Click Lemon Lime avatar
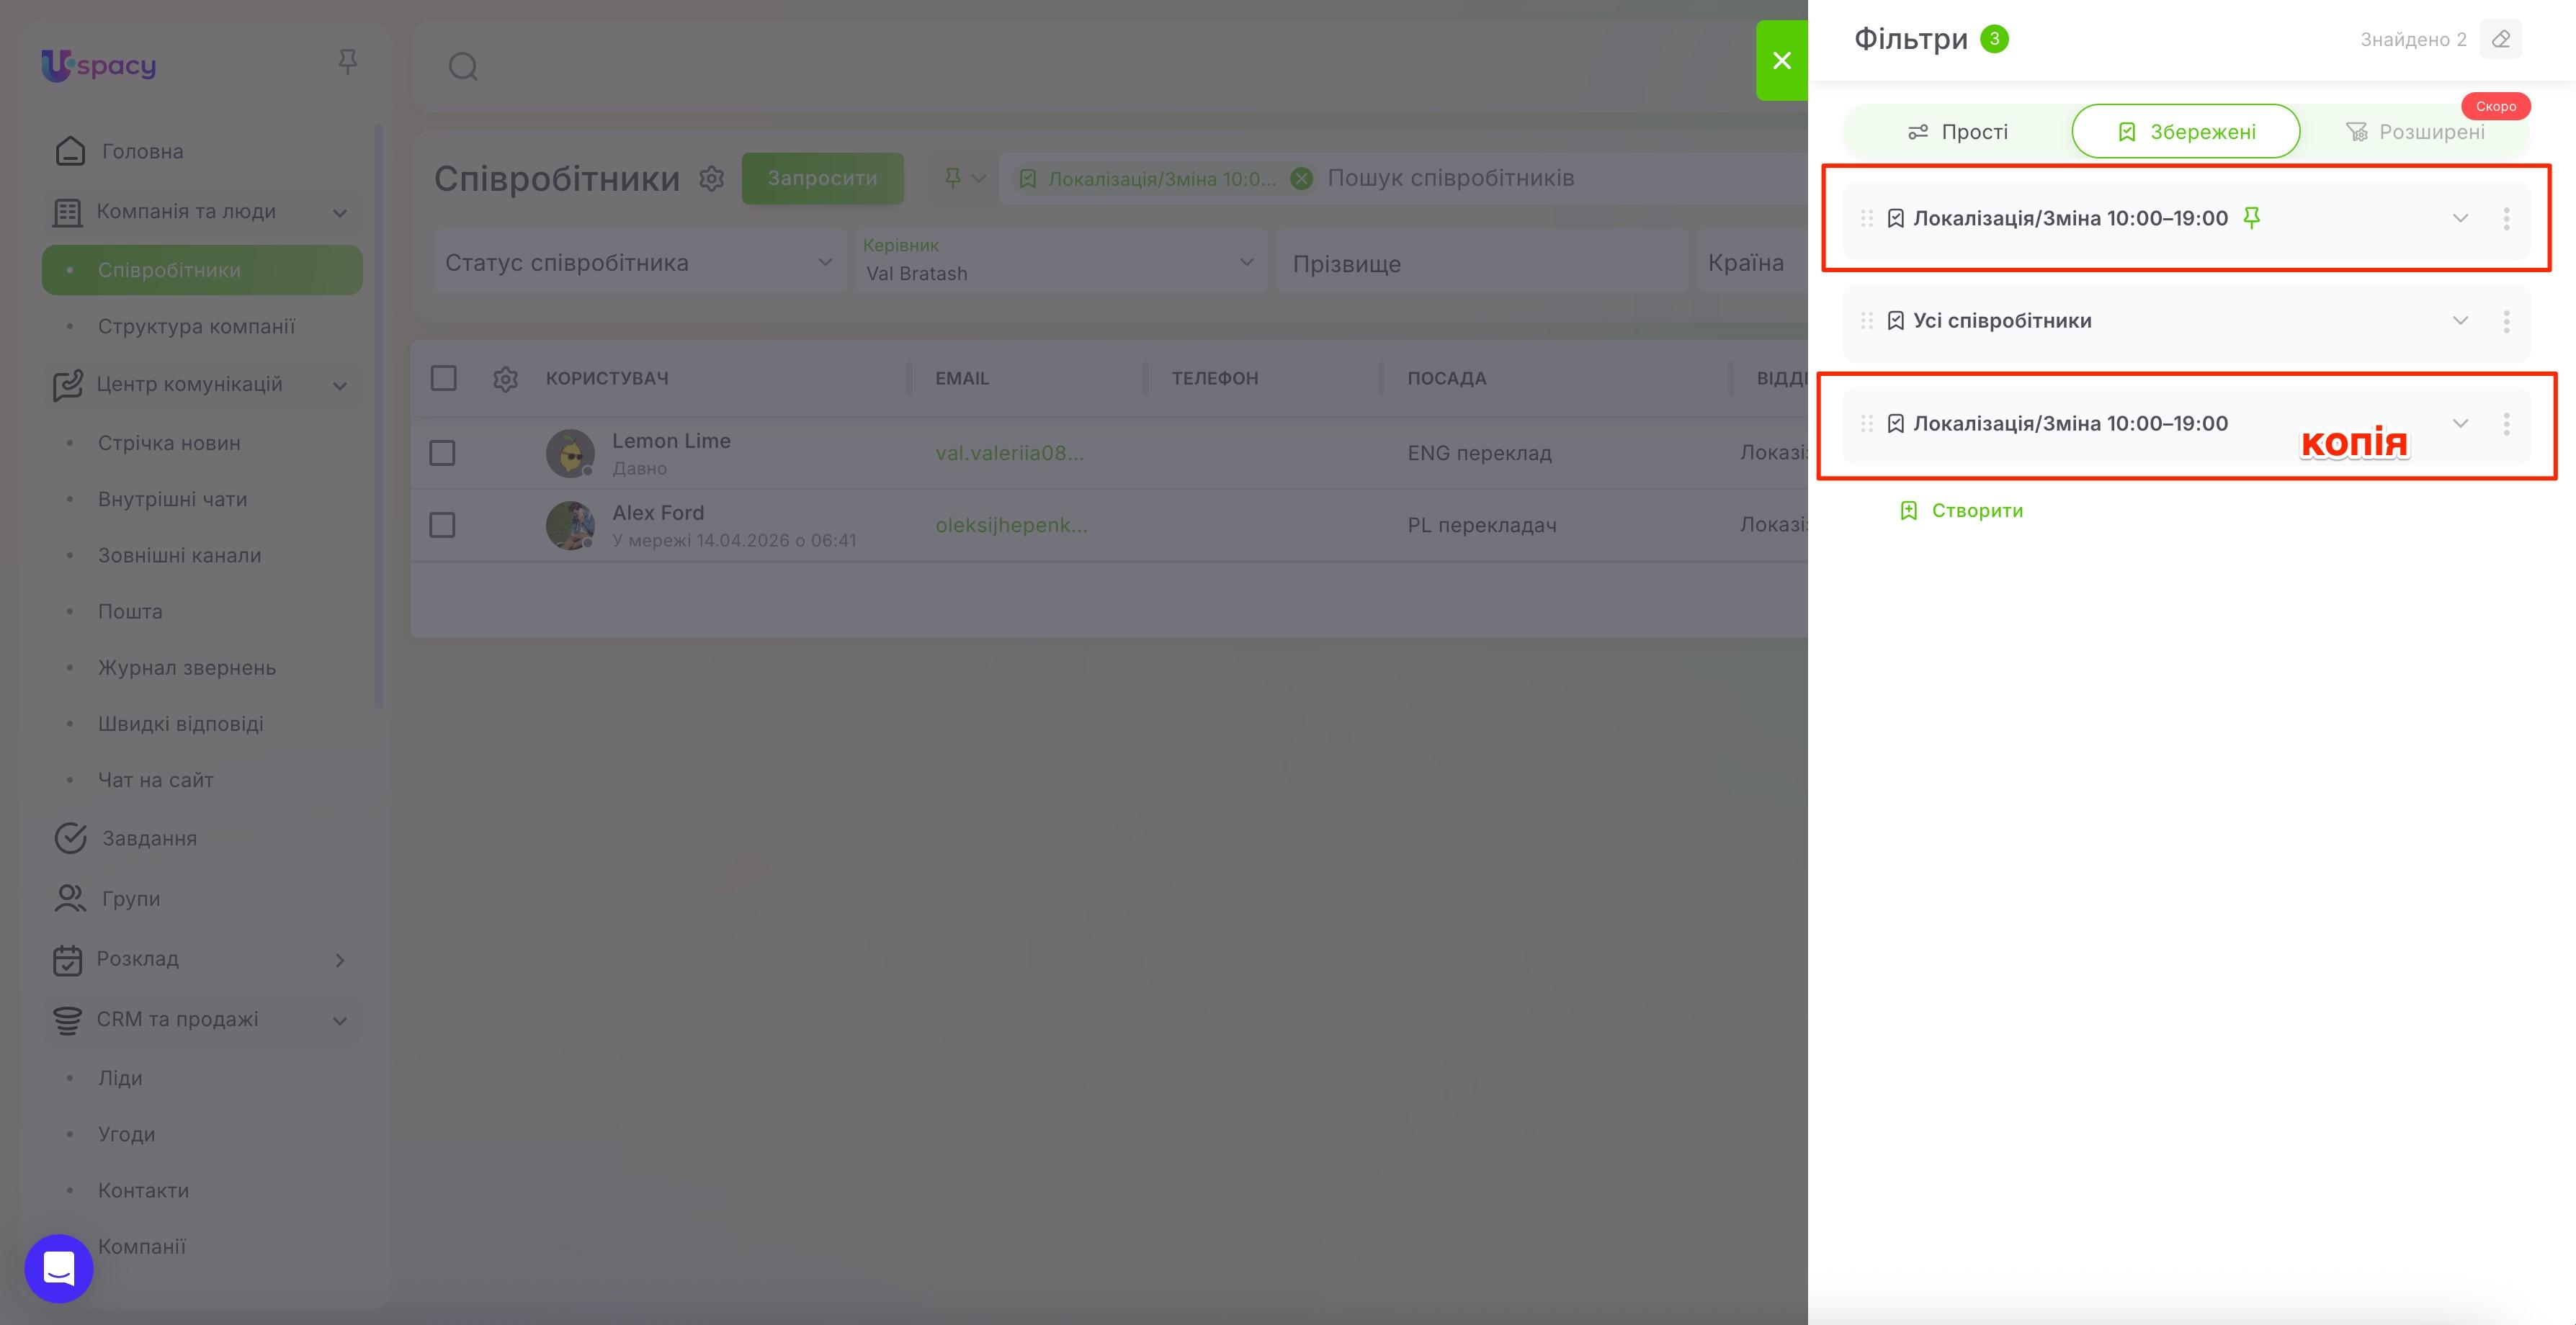Screen dimensions: 2576x1325 [570, 454]
